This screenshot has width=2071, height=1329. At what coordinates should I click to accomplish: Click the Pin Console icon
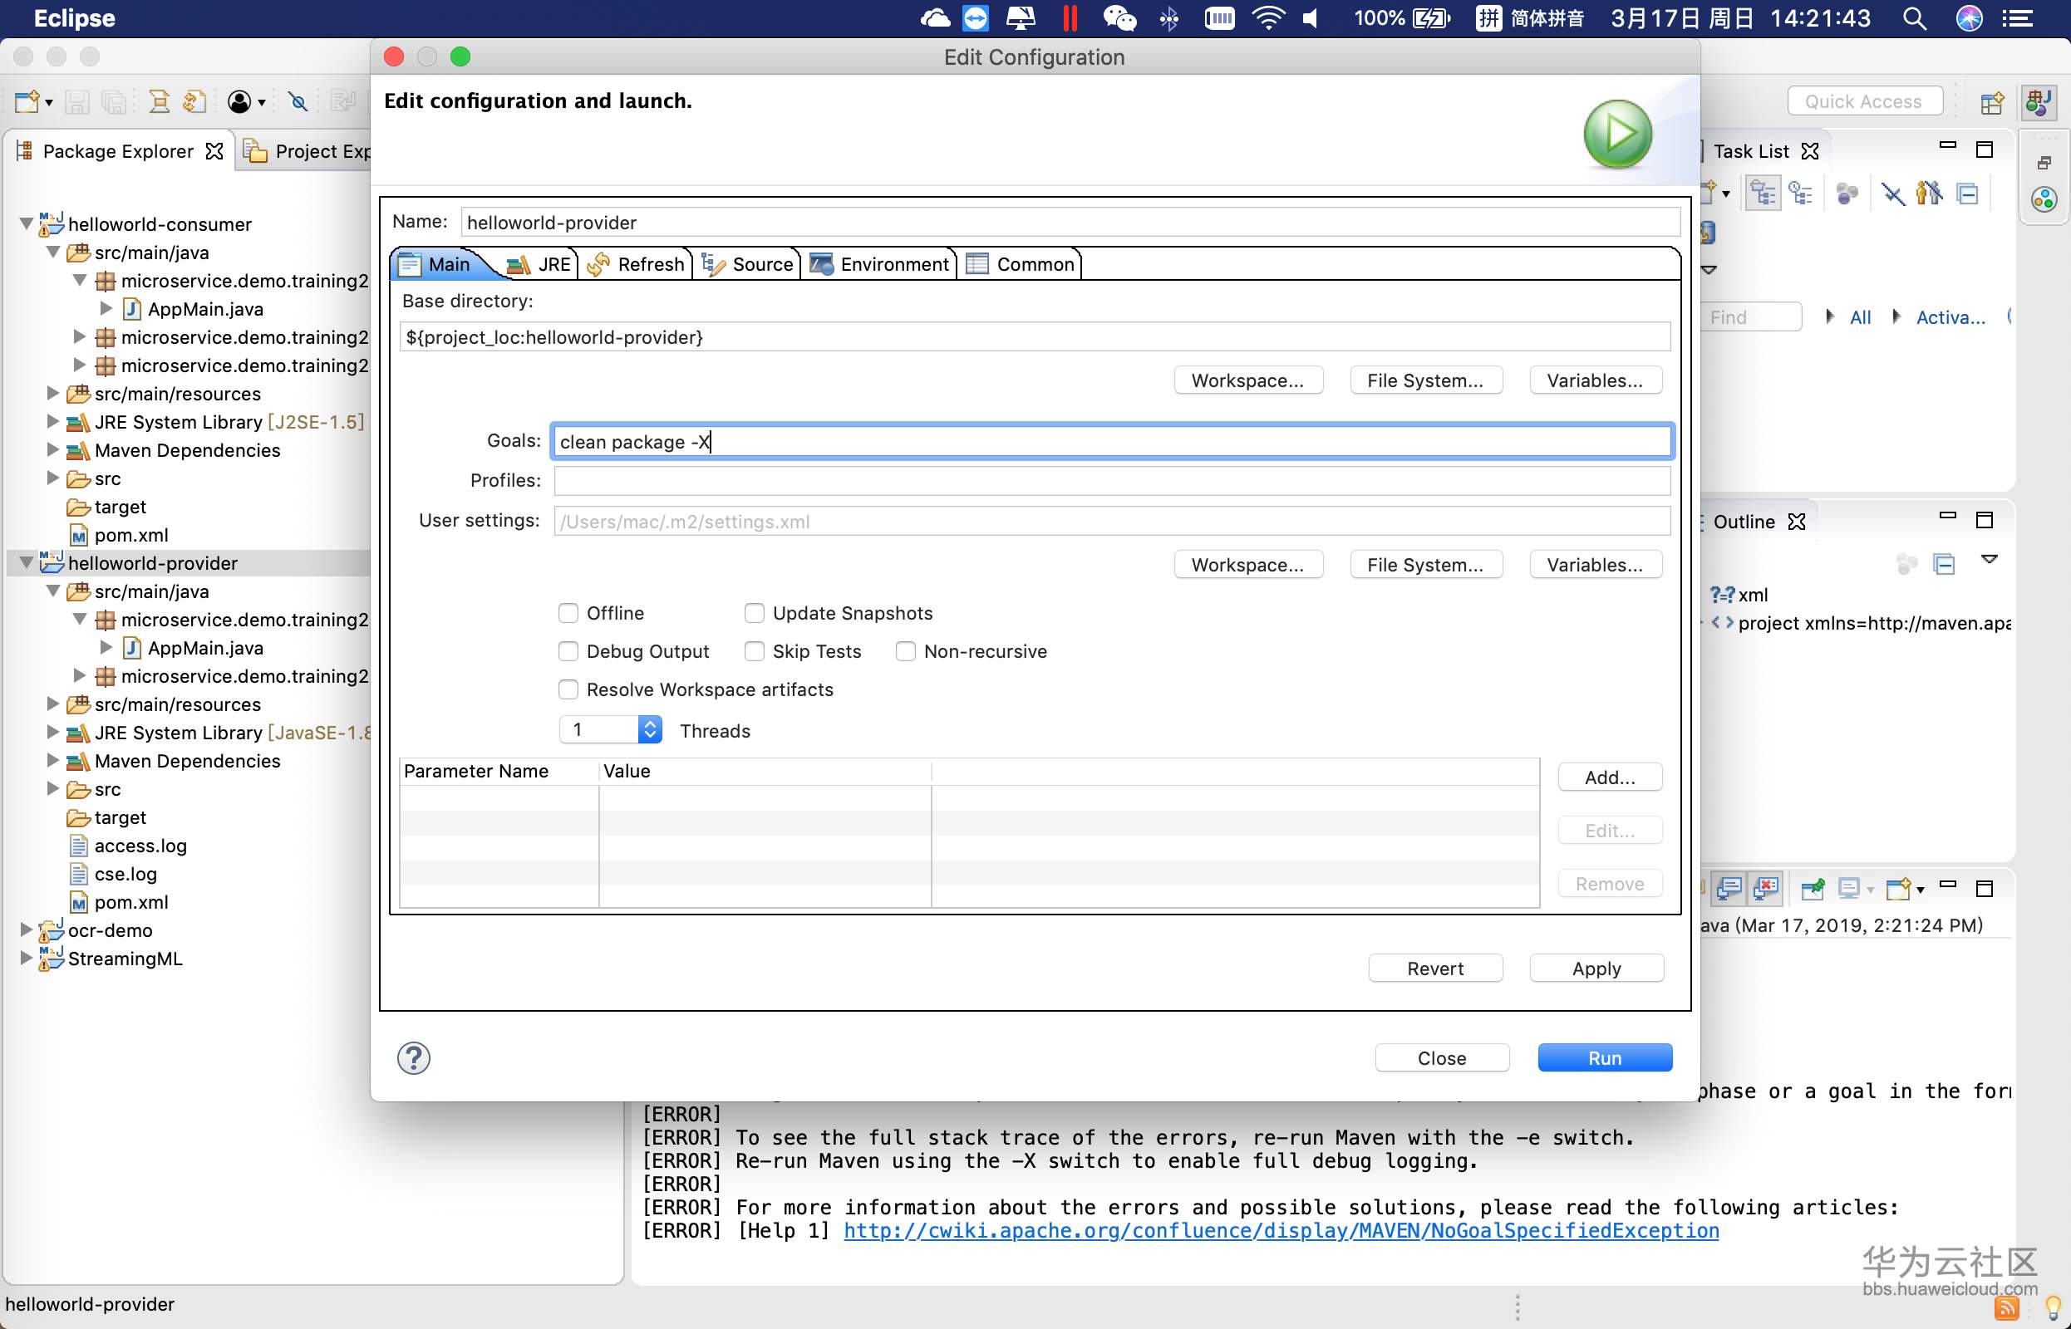coord(1812,888)
